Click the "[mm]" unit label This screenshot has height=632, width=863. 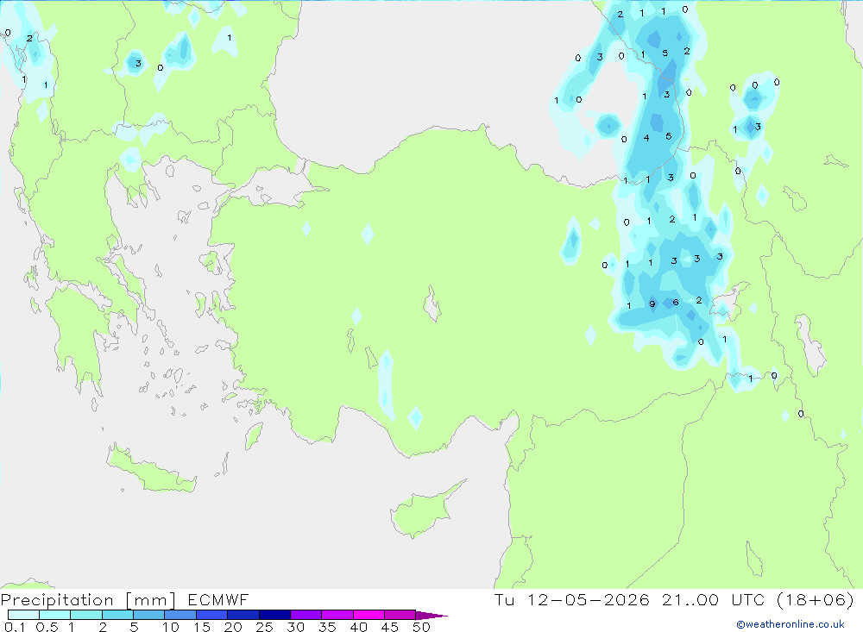pos(151,600)
